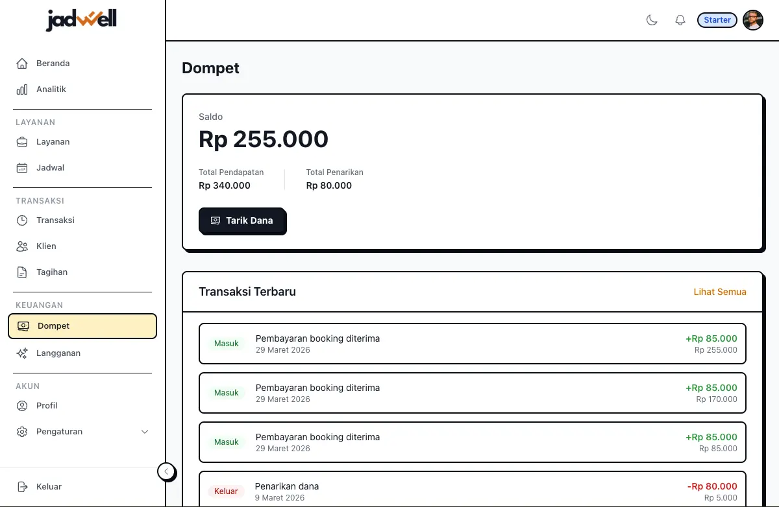
Task: Select the Layanan briefcase icon
Action: tap(22, 142)
